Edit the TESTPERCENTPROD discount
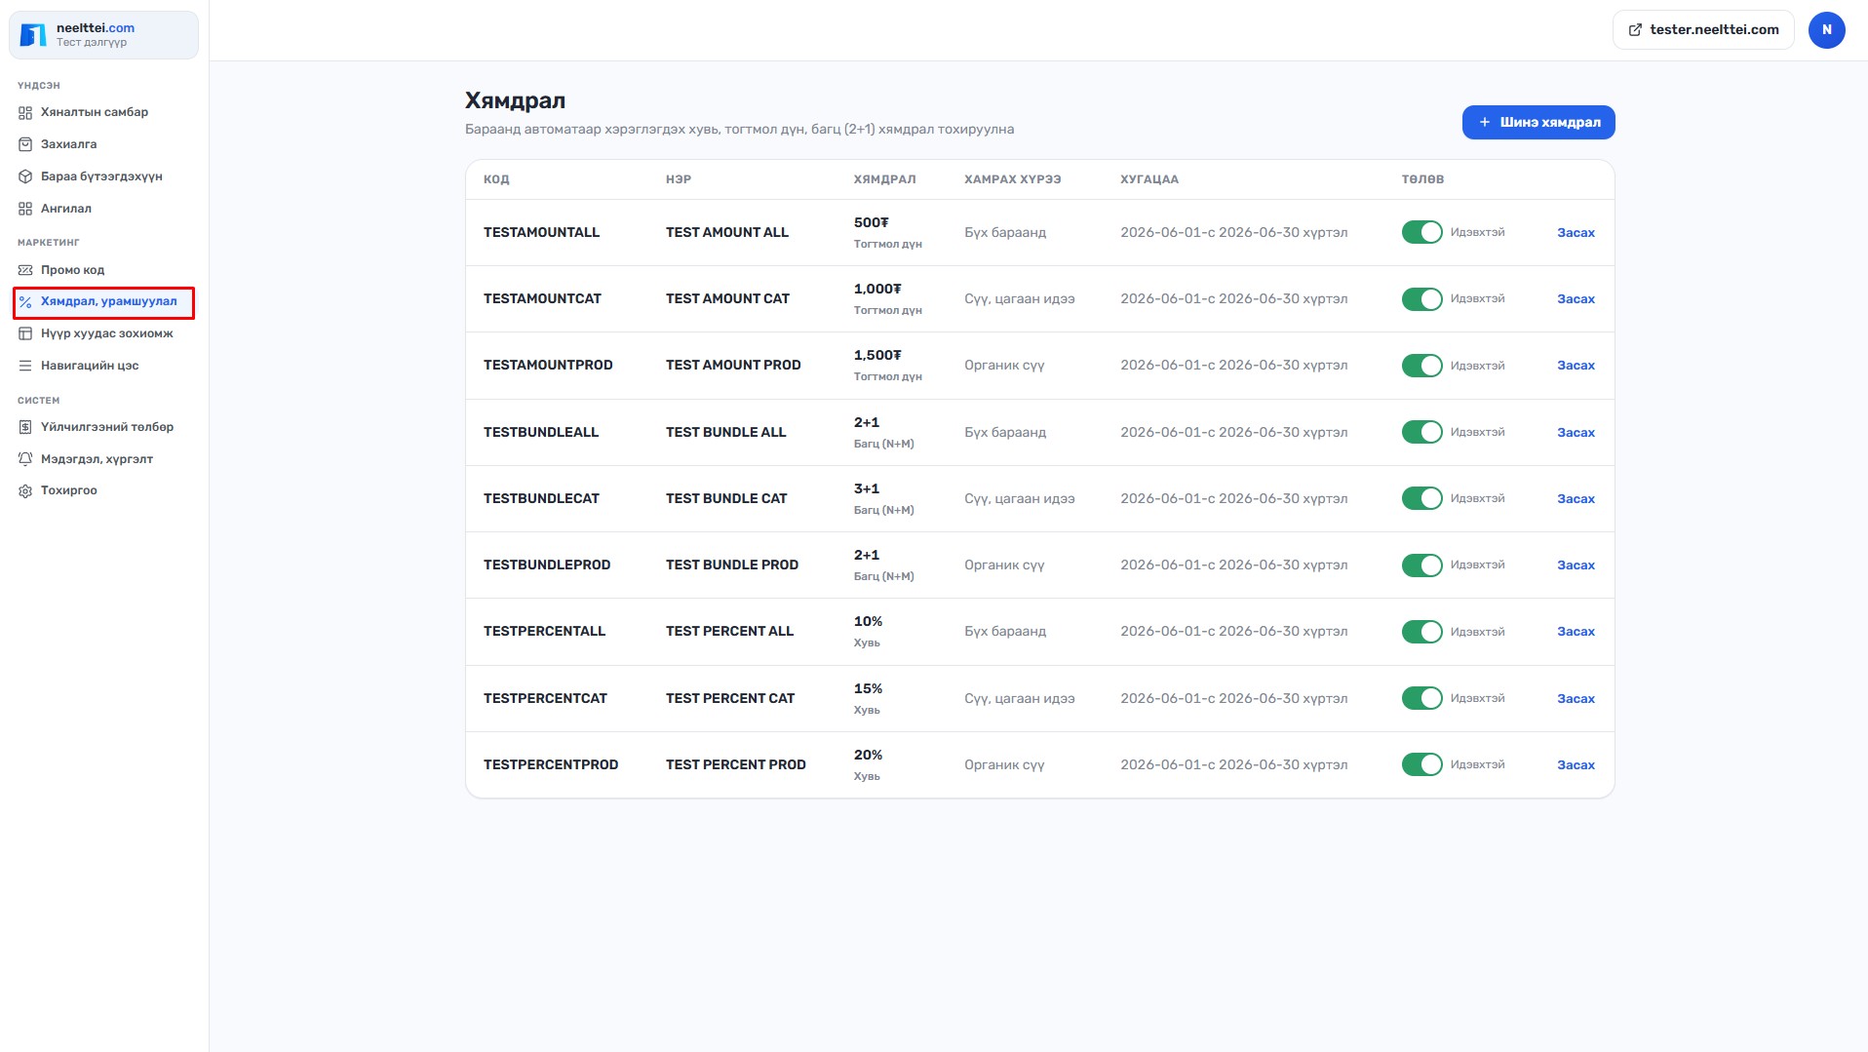The height and width of the screenshot is (1052, 1868). (x=1576, y=765)
